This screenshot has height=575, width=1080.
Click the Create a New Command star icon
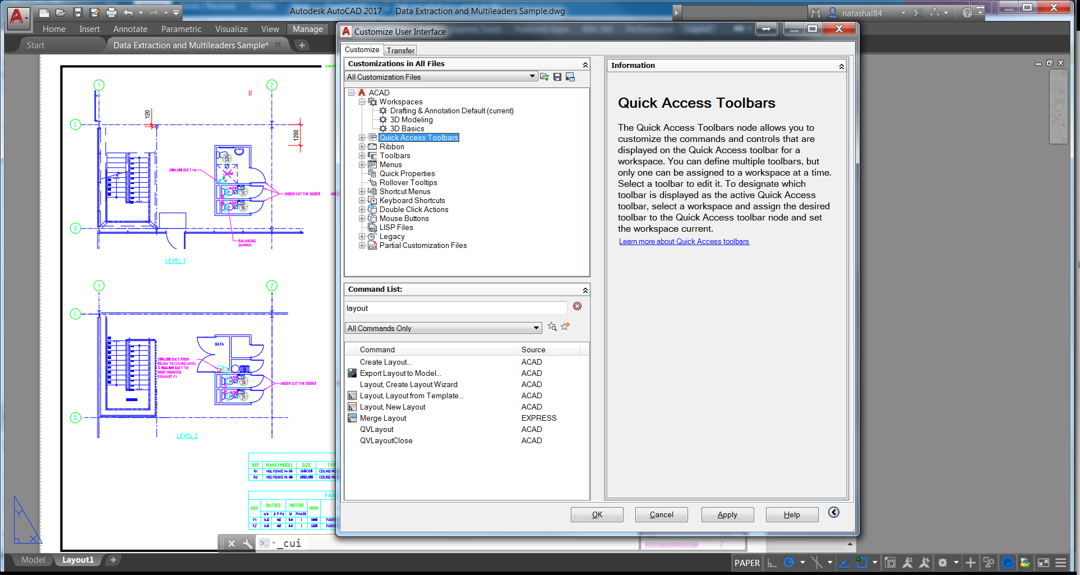pos(565,326)
